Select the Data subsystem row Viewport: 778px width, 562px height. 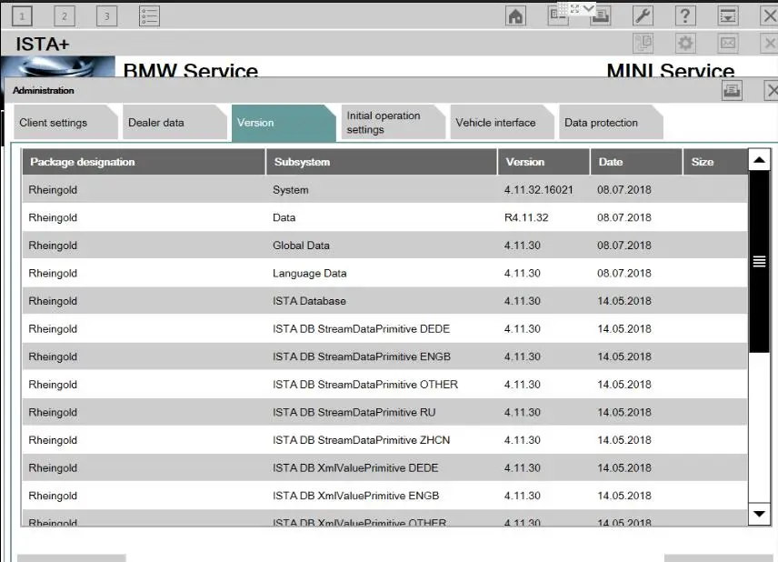[x=384, y=217]
